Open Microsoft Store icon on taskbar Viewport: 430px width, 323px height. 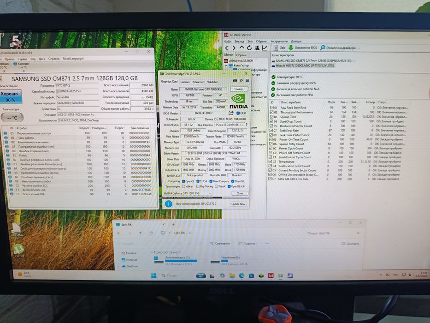pyautogui.click(x=251, y=275)
